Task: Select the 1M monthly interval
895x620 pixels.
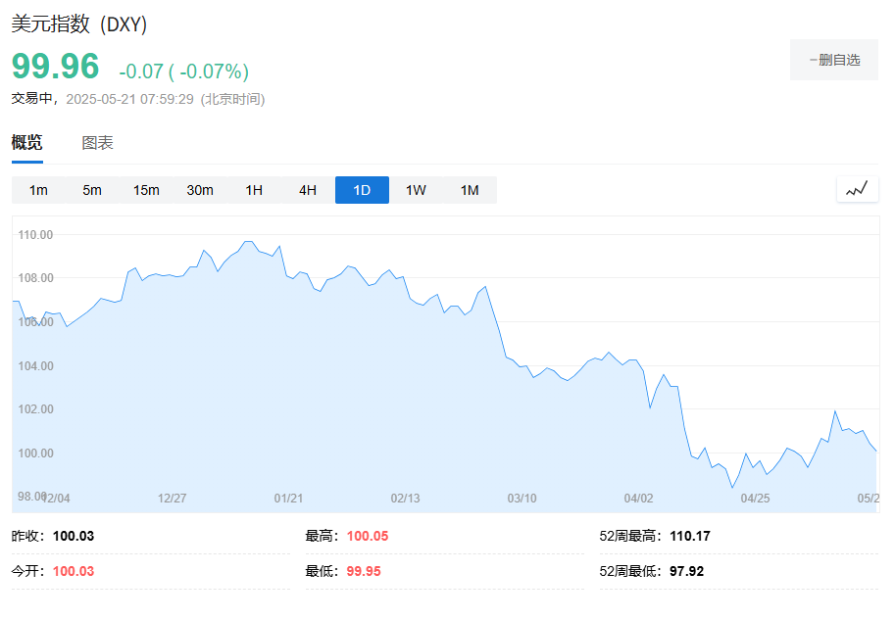Action: 470,190
